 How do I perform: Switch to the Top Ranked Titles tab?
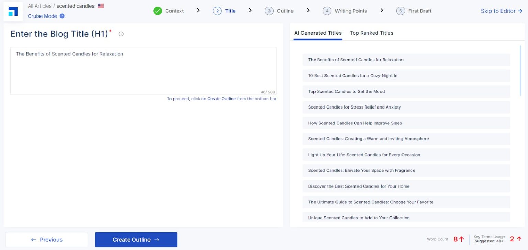(x=371, y=33)
